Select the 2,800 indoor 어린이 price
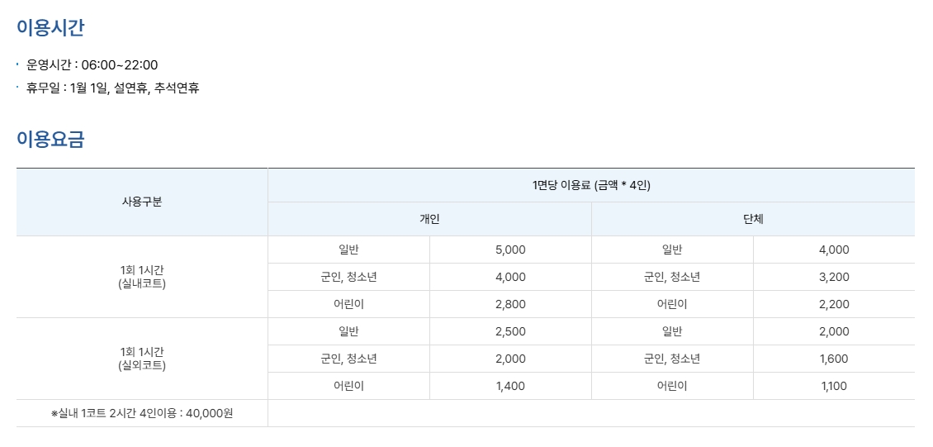Screen dimensions: 933x447 pos(510,304)
